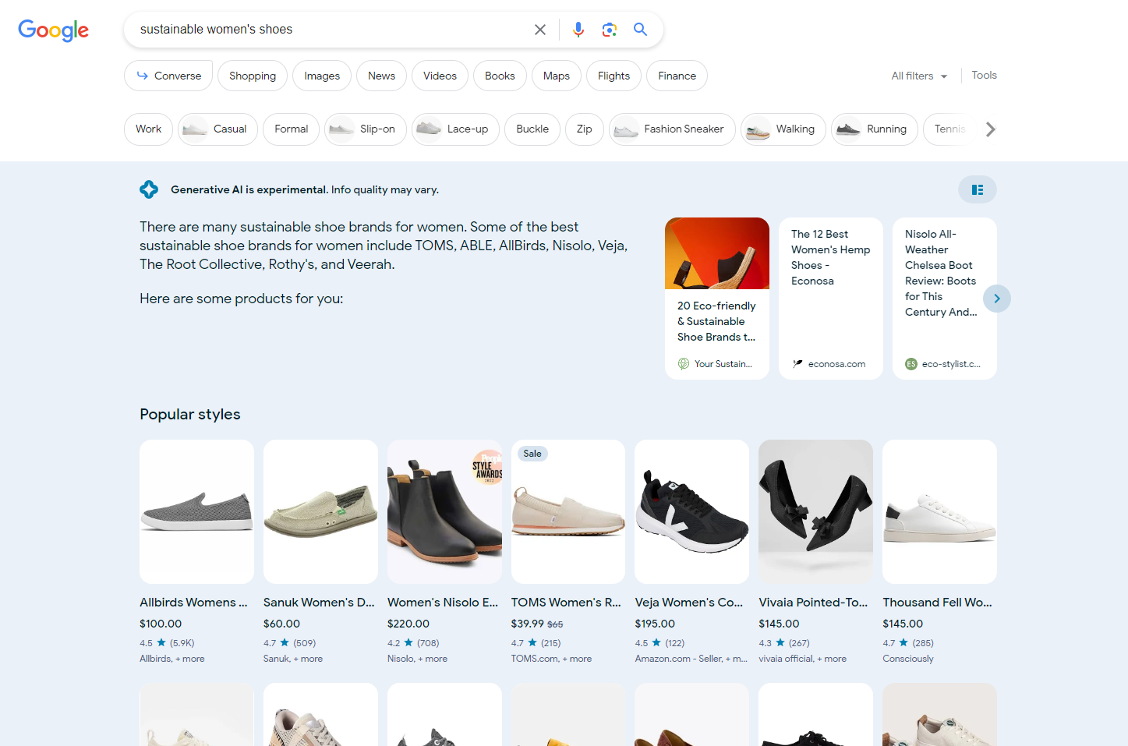Image resolution: width=1128 pixels, height=746 pixels.
Task: Select the Walking filter chip
Action: pyautogui.click(x=783, y=129)
